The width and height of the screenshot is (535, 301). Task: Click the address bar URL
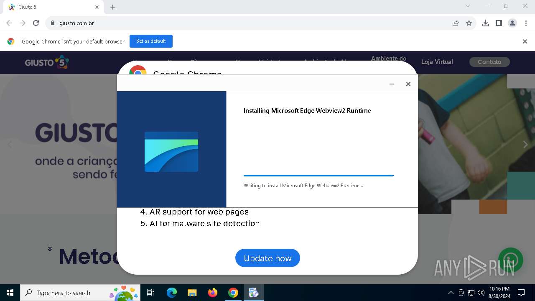[77, 23]
